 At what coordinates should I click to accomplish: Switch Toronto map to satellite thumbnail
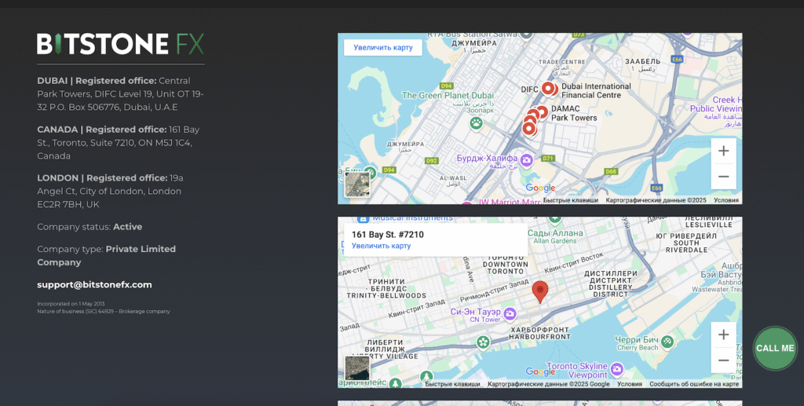[357, 368]
